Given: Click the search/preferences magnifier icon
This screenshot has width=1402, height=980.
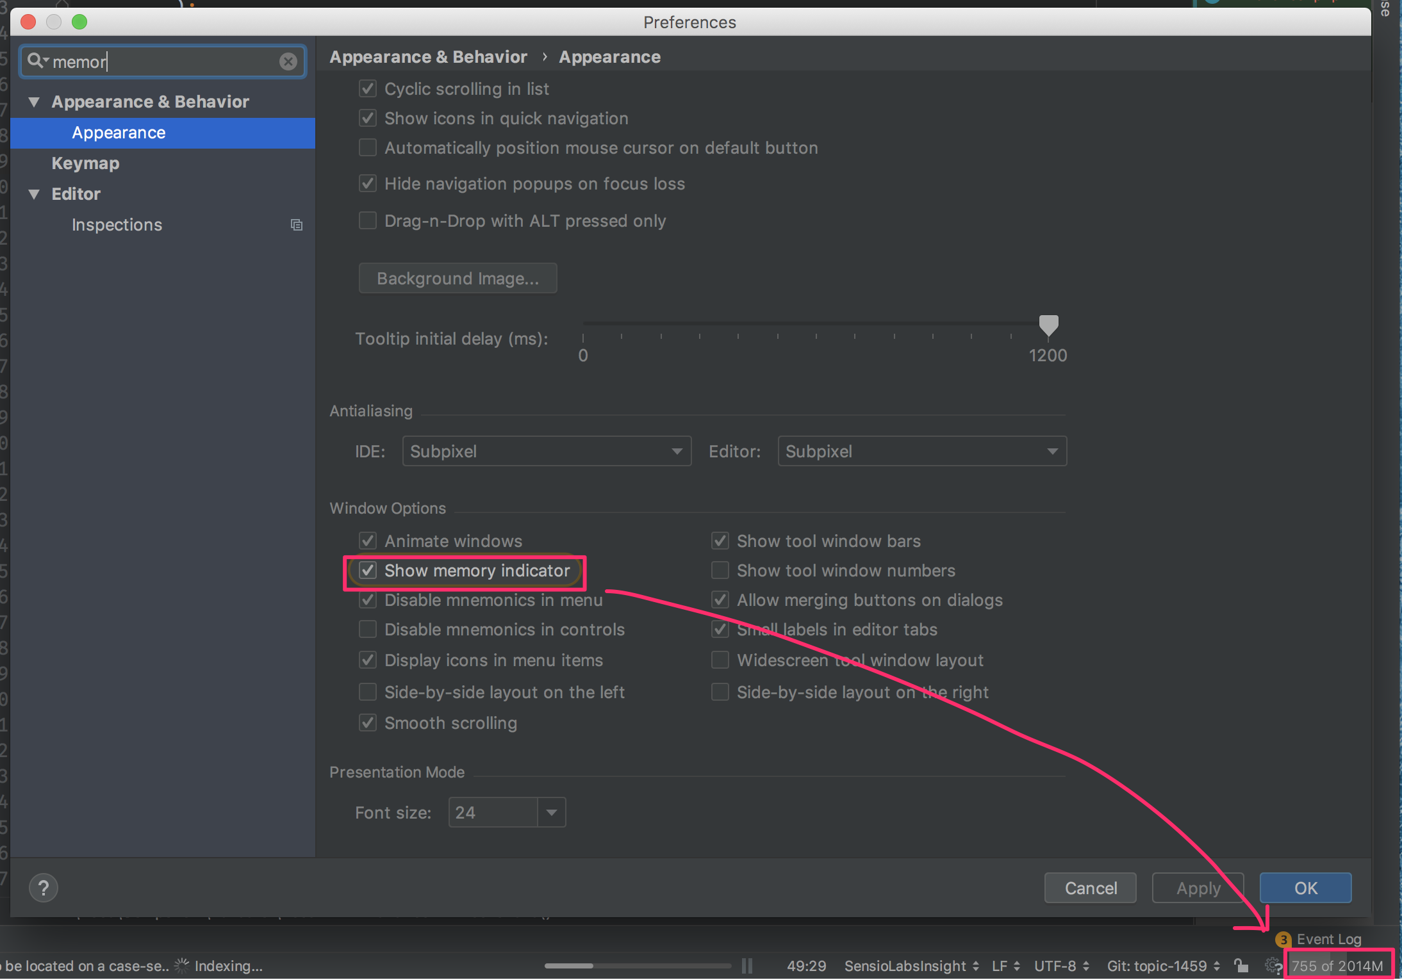Looking at the screenshot, I should point(37,61).
